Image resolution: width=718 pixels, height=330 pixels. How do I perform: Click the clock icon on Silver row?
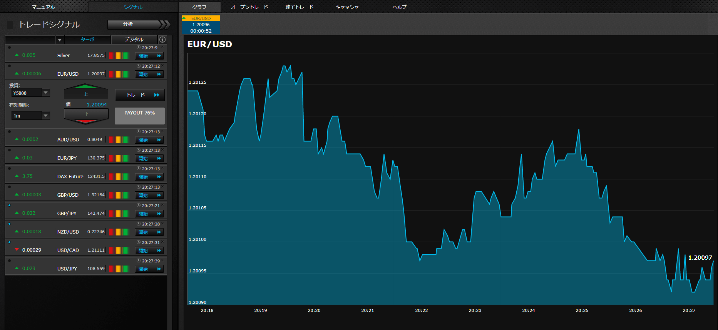pos(139,47)
